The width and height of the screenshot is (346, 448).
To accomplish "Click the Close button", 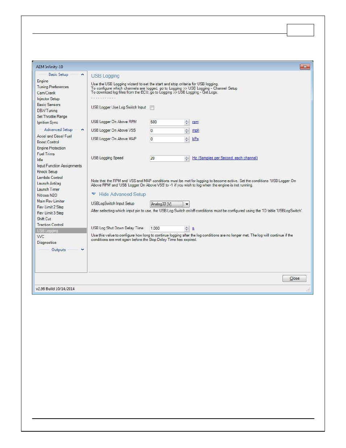I will tap(294, 279).
